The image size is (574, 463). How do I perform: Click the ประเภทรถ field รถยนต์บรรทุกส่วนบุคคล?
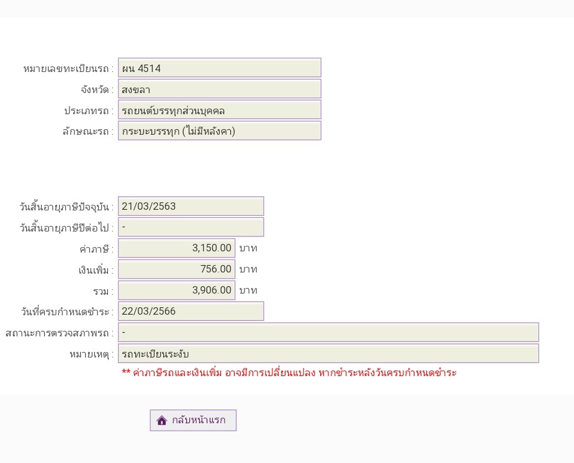coord(220,110)
